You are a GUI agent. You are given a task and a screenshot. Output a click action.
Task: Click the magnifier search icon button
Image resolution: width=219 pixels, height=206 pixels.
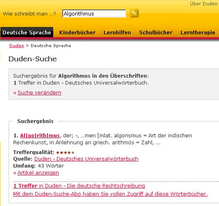click(134, 13)
